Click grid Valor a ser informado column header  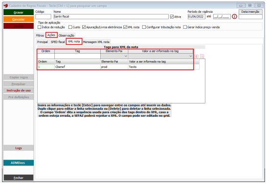coord(160,62)
